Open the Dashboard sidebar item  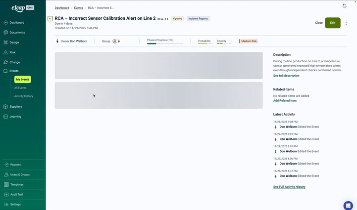(16, 22)
